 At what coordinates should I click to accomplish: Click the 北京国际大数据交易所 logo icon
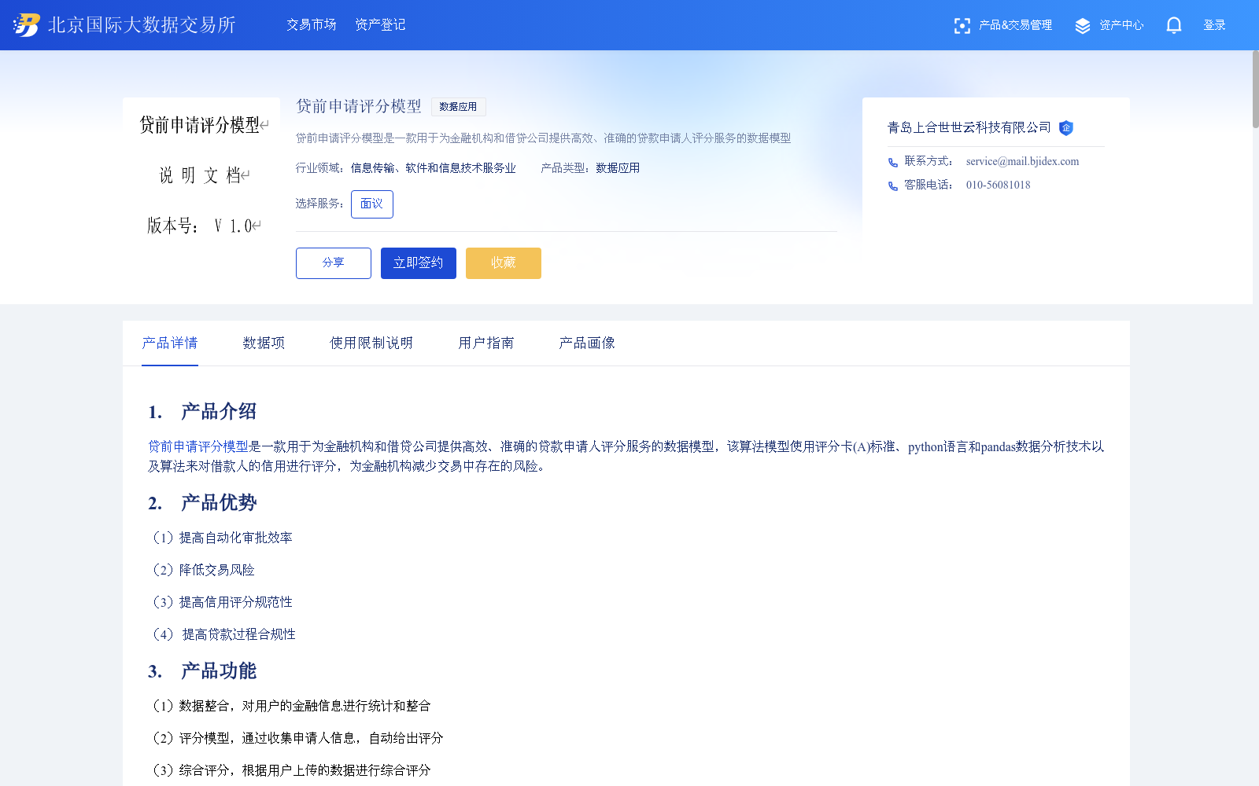pos(25,24)
